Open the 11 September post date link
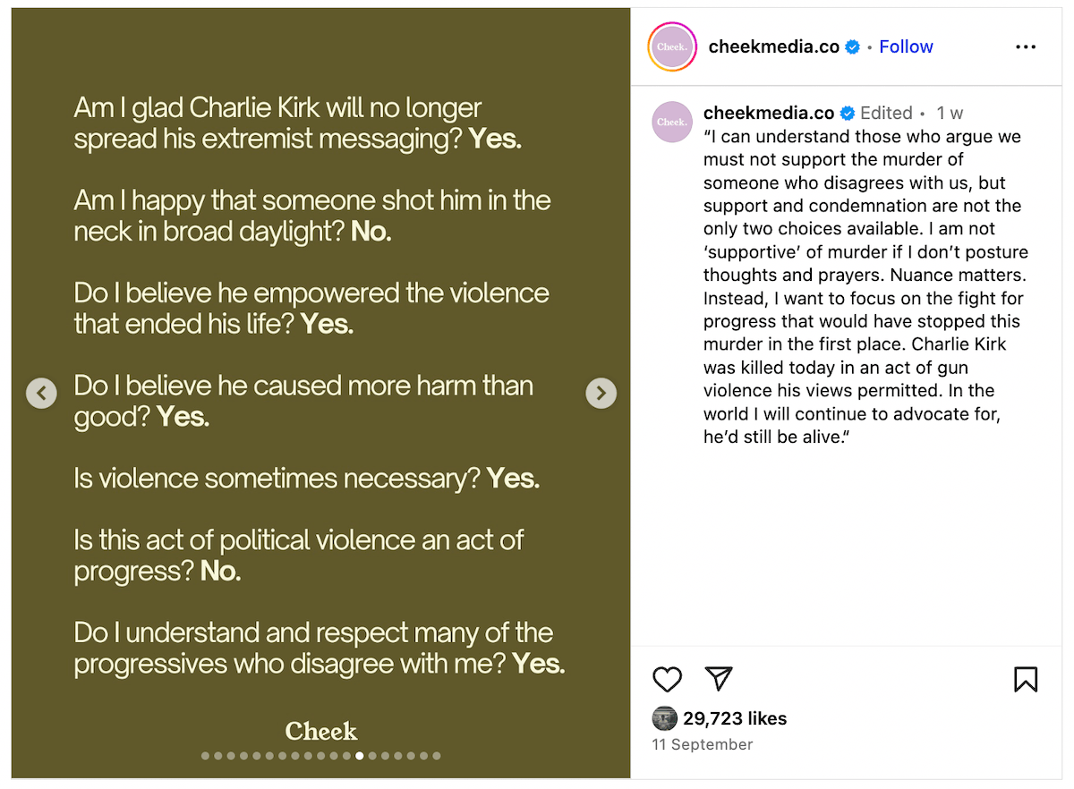The height and width of the screenshot is (789, 1074). click(x=703, y=744)
